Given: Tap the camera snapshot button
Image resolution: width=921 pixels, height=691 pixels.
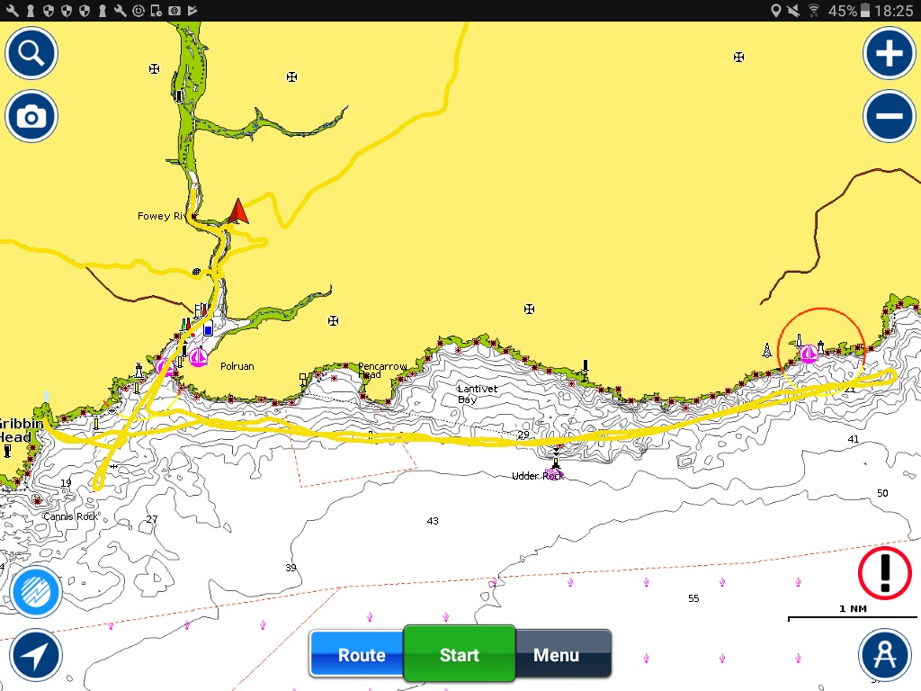Looking at the screenshot, I should click(31, 117).
